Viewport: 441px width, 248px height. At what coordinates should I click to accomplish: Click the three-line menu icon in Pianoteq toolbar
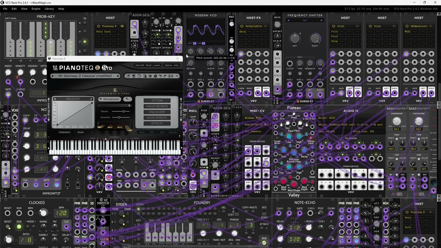click(x=177, y=76)
